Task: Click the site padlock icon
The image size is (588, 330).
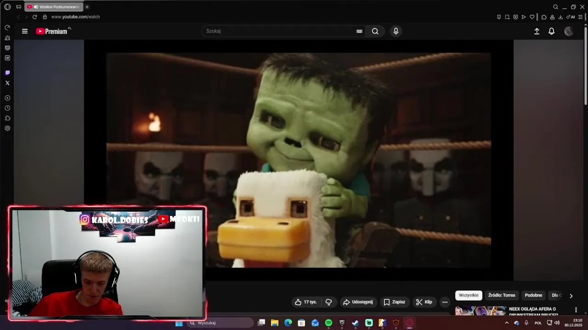Action: 45,17
